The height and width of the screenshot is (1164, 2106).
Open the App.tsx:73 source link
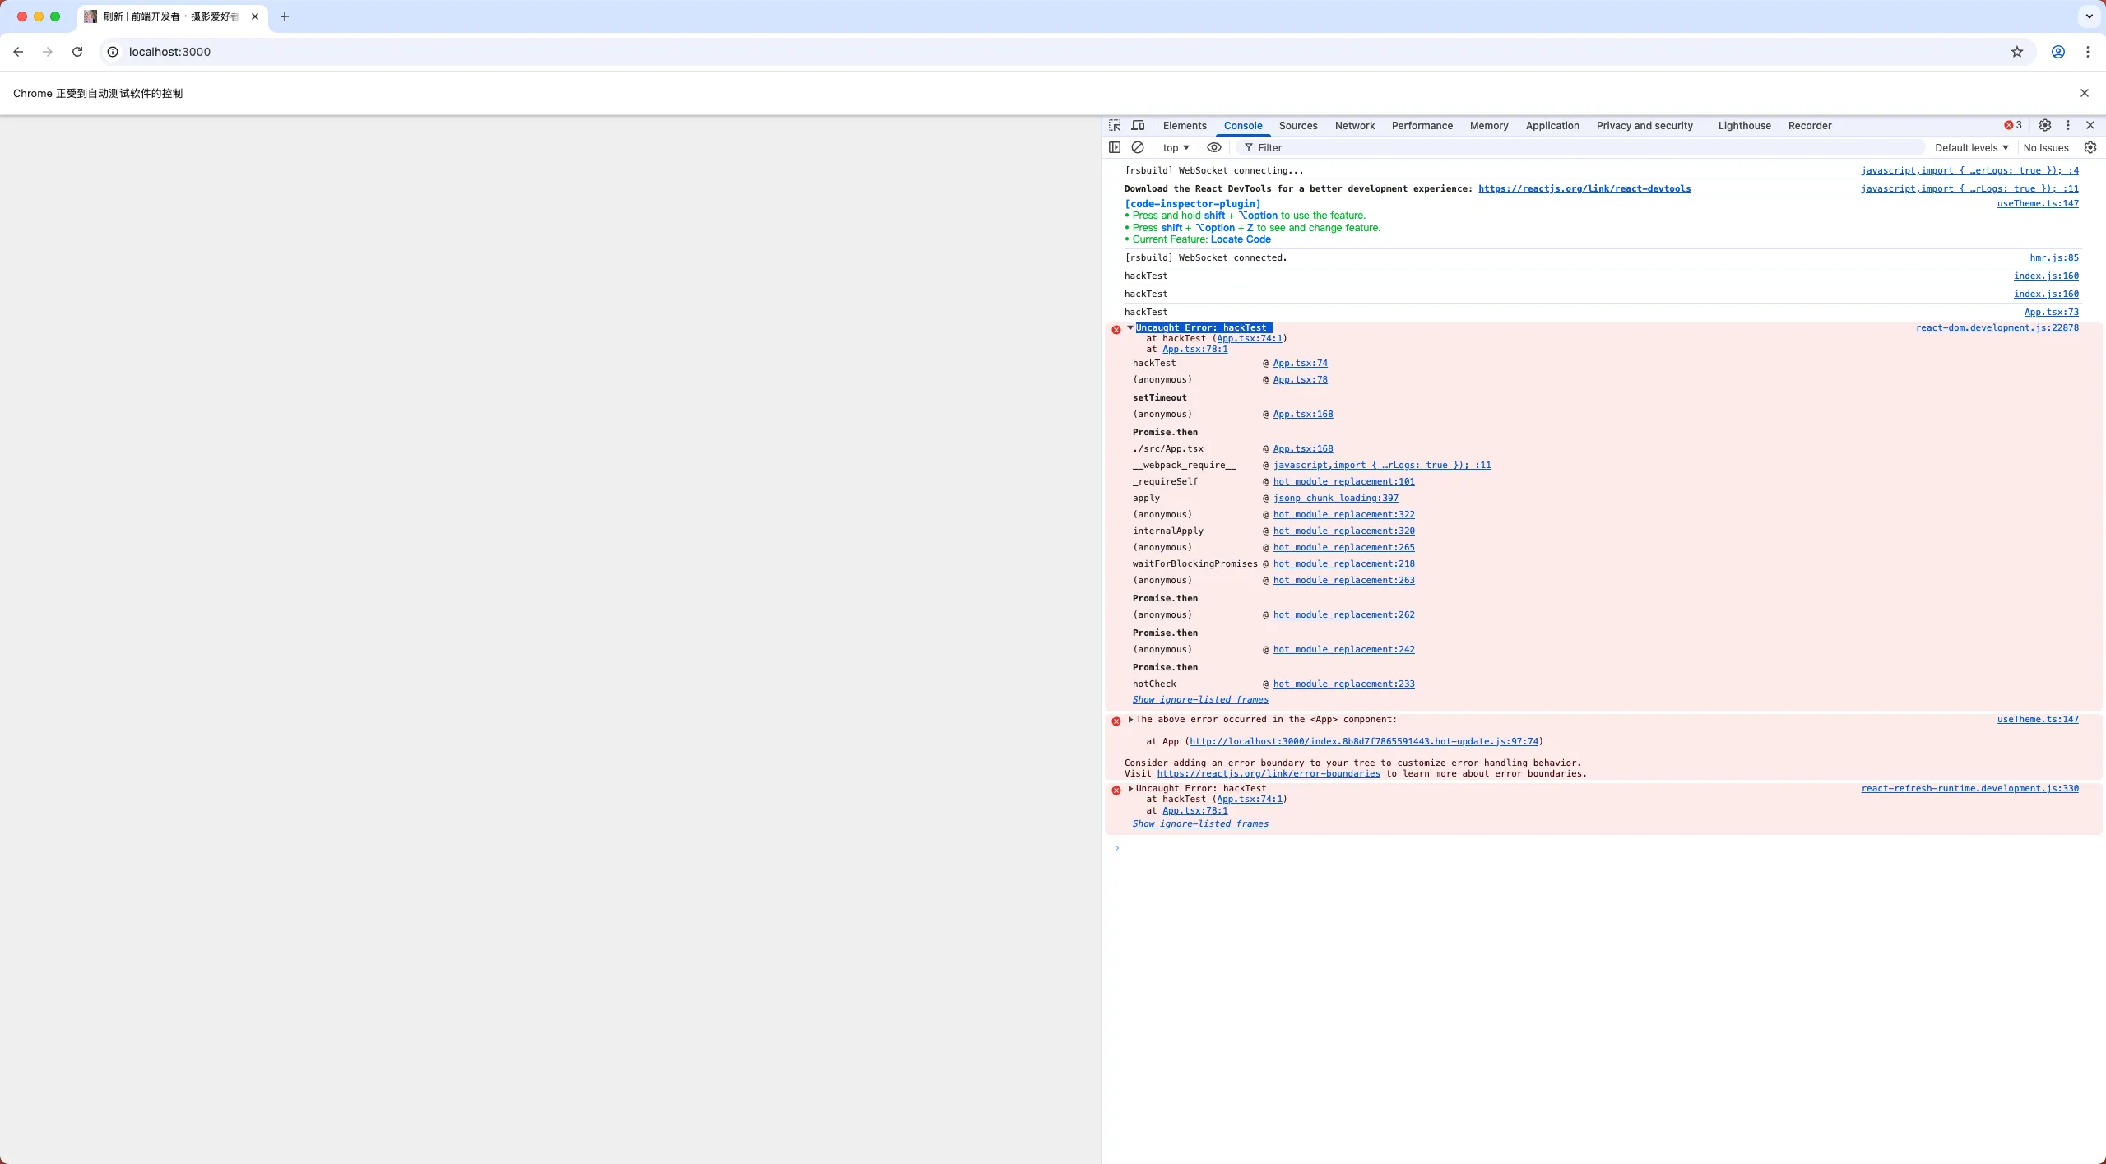pos(2052,312)
